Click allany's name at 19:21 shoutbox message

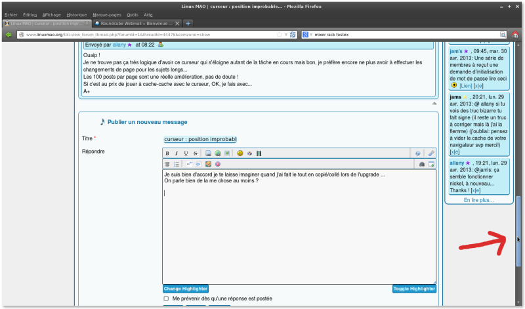(457, 163)
